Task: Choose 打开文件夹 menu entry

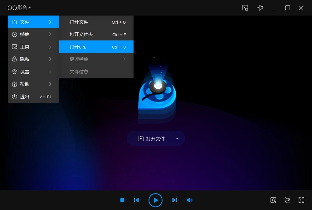Action: [96, 34]
